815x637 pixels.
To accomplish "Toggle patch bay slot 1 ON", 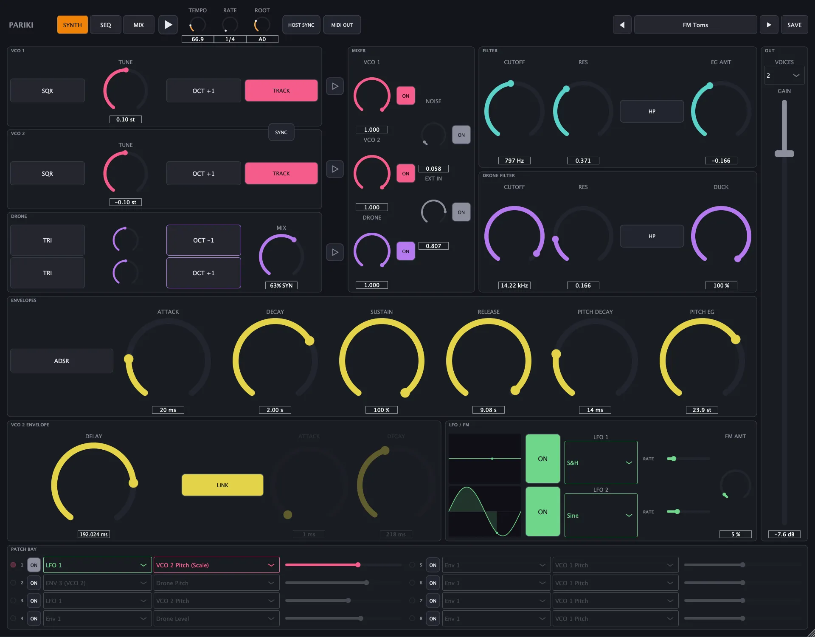I will coord(34,565).
